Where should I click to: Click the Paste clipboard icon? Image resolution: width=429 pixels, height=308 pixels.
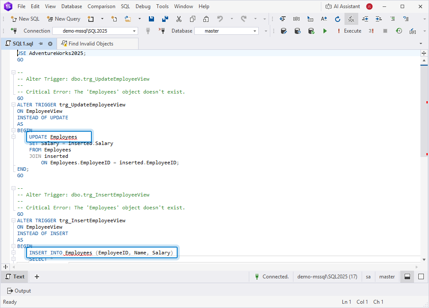[x=206, y=19]
